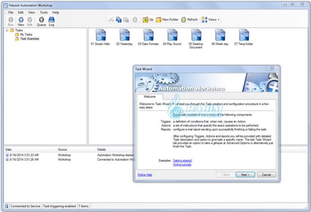Open the Views dropdown
Image resolution: width=311 pixels, height=212 pixels.
click(x=210, y=20)
